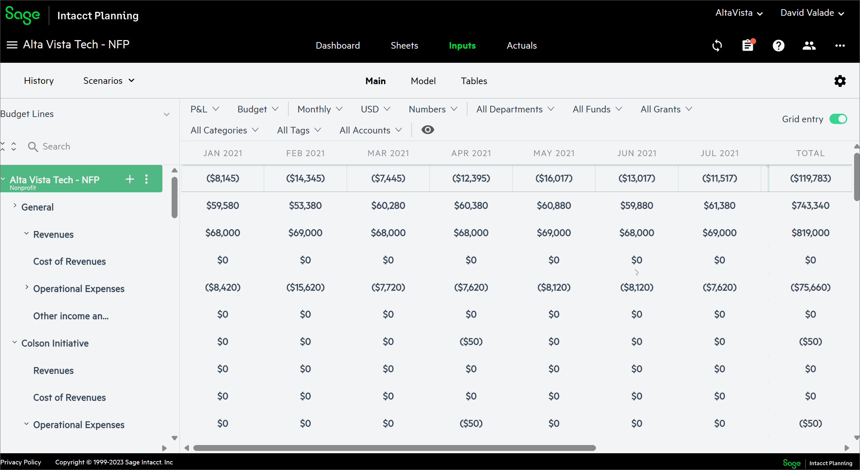
Task: Click the FEB 2021 value $53,380
Action: click(x=305, y=205)
